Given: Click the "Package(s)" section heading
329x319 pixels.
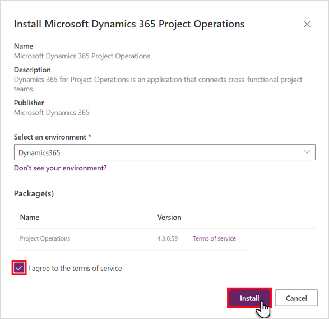Looking at the screenshot, I should point(34,193).
